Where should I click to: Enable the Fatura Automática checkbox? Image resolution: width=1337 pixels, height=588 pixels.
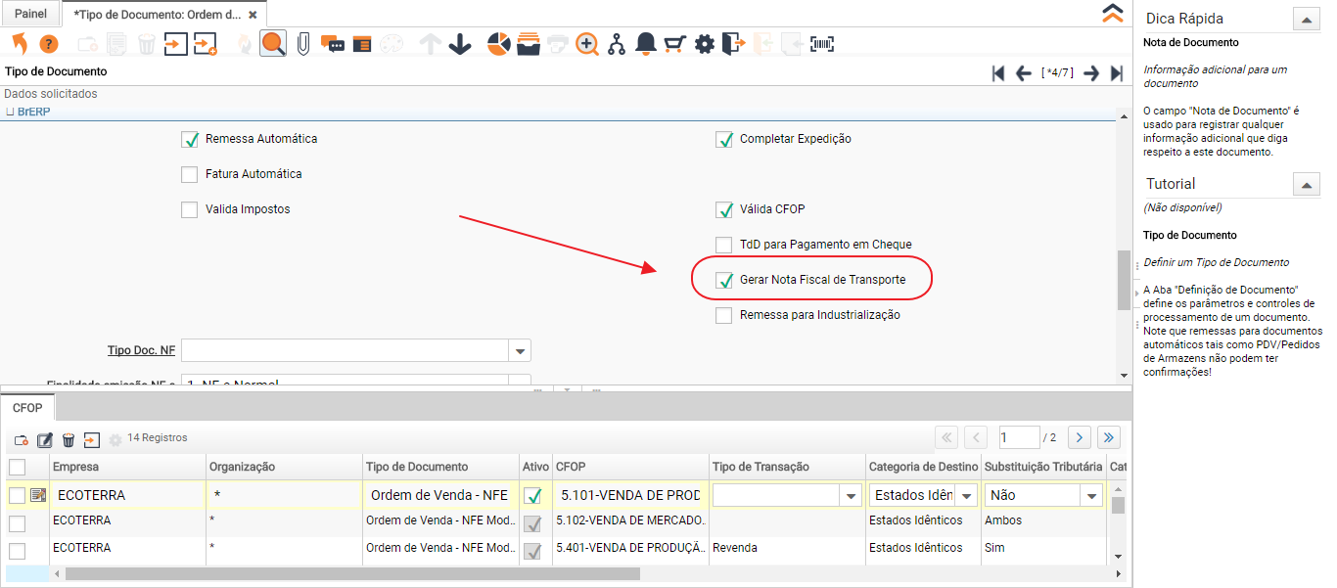point(190,175)
